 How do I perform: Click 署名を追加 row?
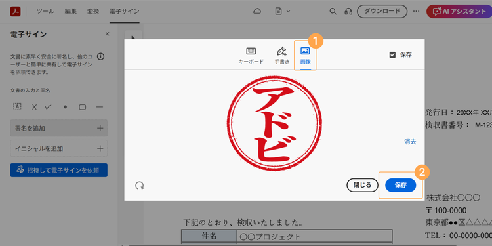[x=58, y=128]
